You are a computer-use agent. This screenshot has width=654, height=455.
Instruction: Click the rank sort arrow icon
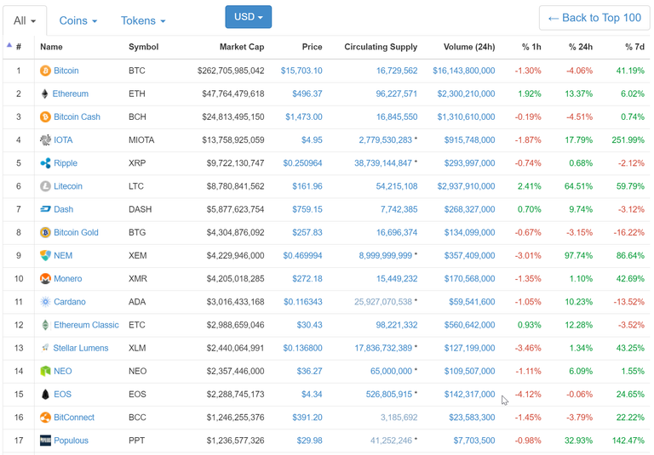pyautogui.click(x=9, y=45)
